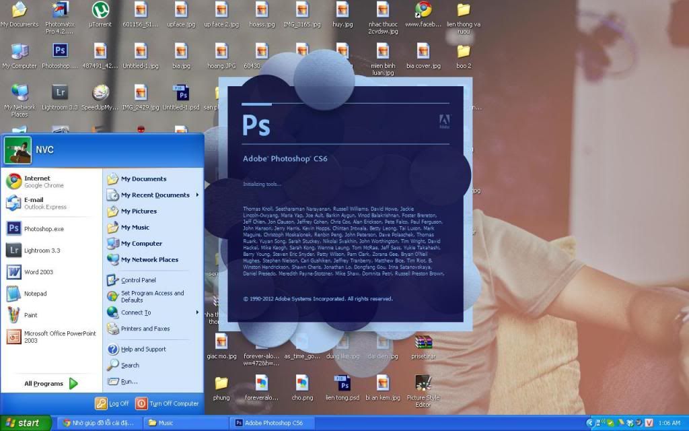Viewport: 689px width, 431px height.
Task: Select My Network Places desktop icon
Action: click(20, 101)
